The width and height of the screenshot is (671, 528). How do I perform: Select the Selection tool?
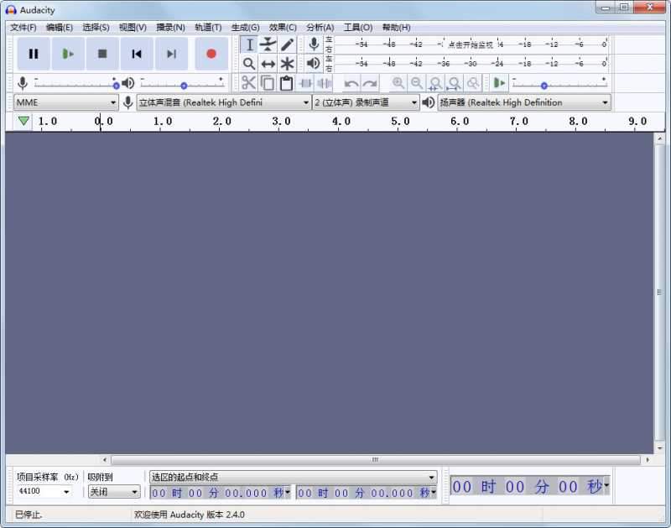(249, 44)
